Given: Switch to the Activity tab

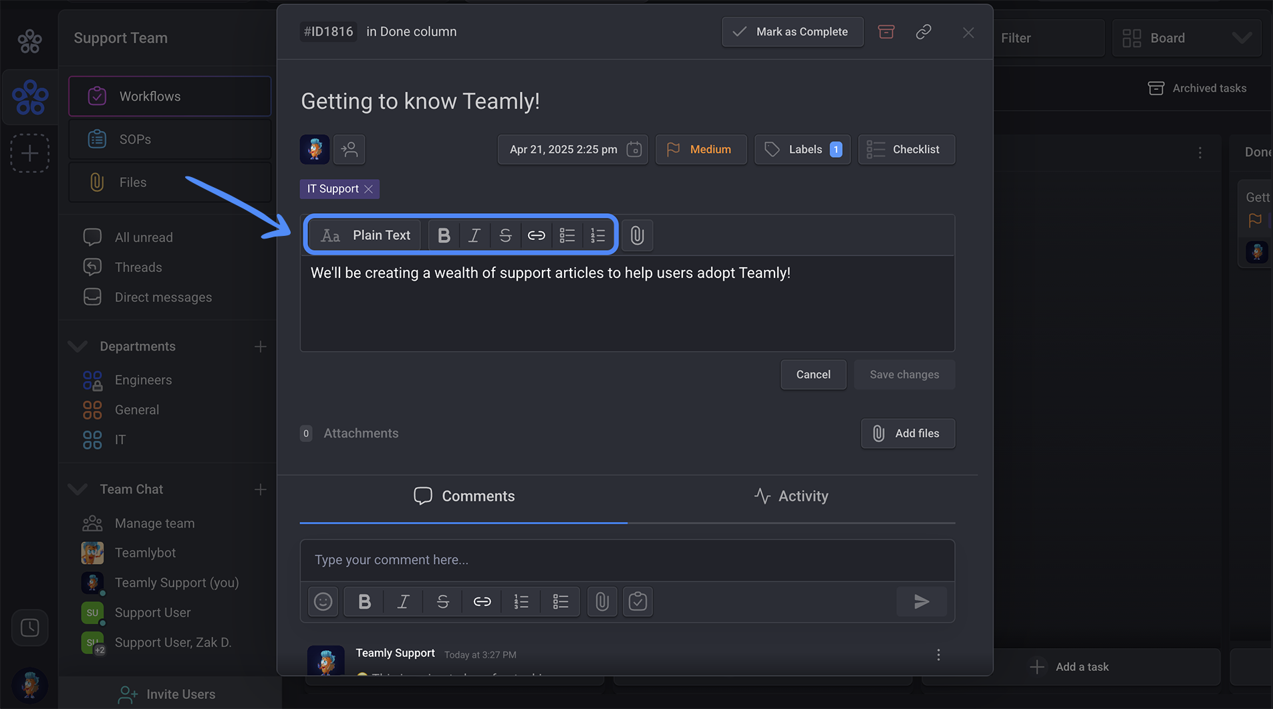Looking at the screenshot, I should tap(791, 496).
